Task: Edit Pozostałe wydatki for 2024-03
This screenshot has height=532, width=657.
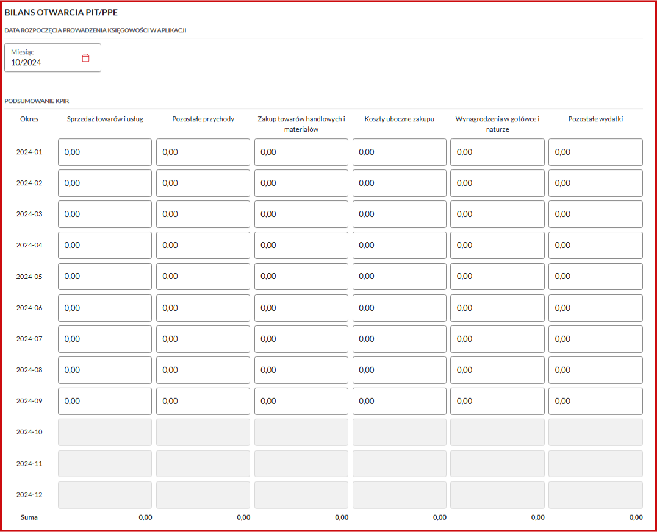Action: pos(595,214)
